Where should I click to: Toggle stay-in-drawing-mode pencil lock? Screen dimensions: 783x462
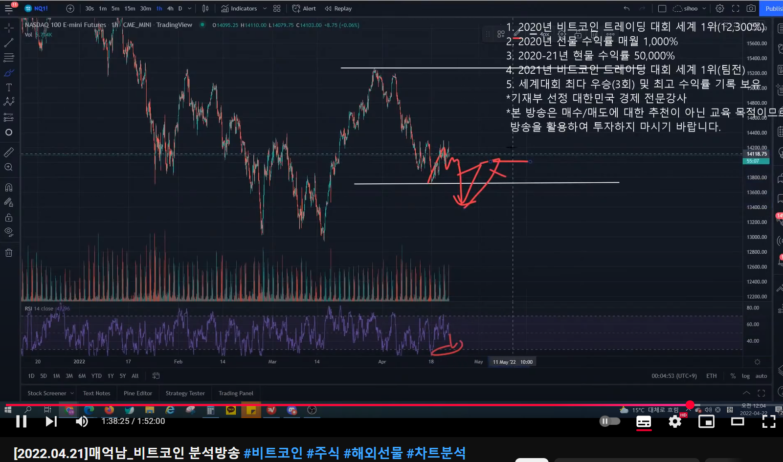click(9, 202)
